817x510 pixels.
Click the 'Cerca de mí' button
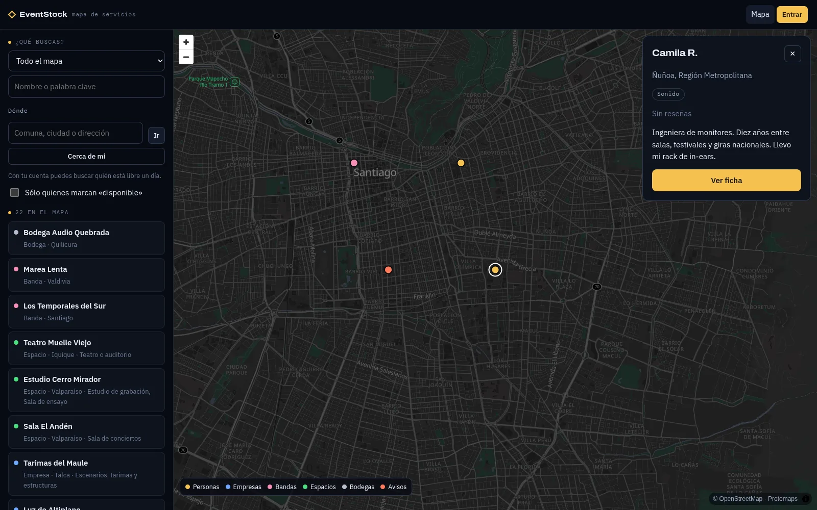tap(86, 156)
